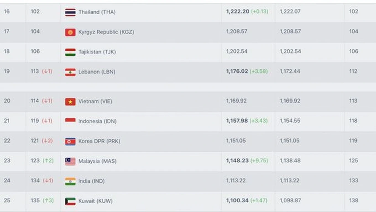Click Indonesia's total points 1,157.98
376x212 pixels.
[237, 121]
